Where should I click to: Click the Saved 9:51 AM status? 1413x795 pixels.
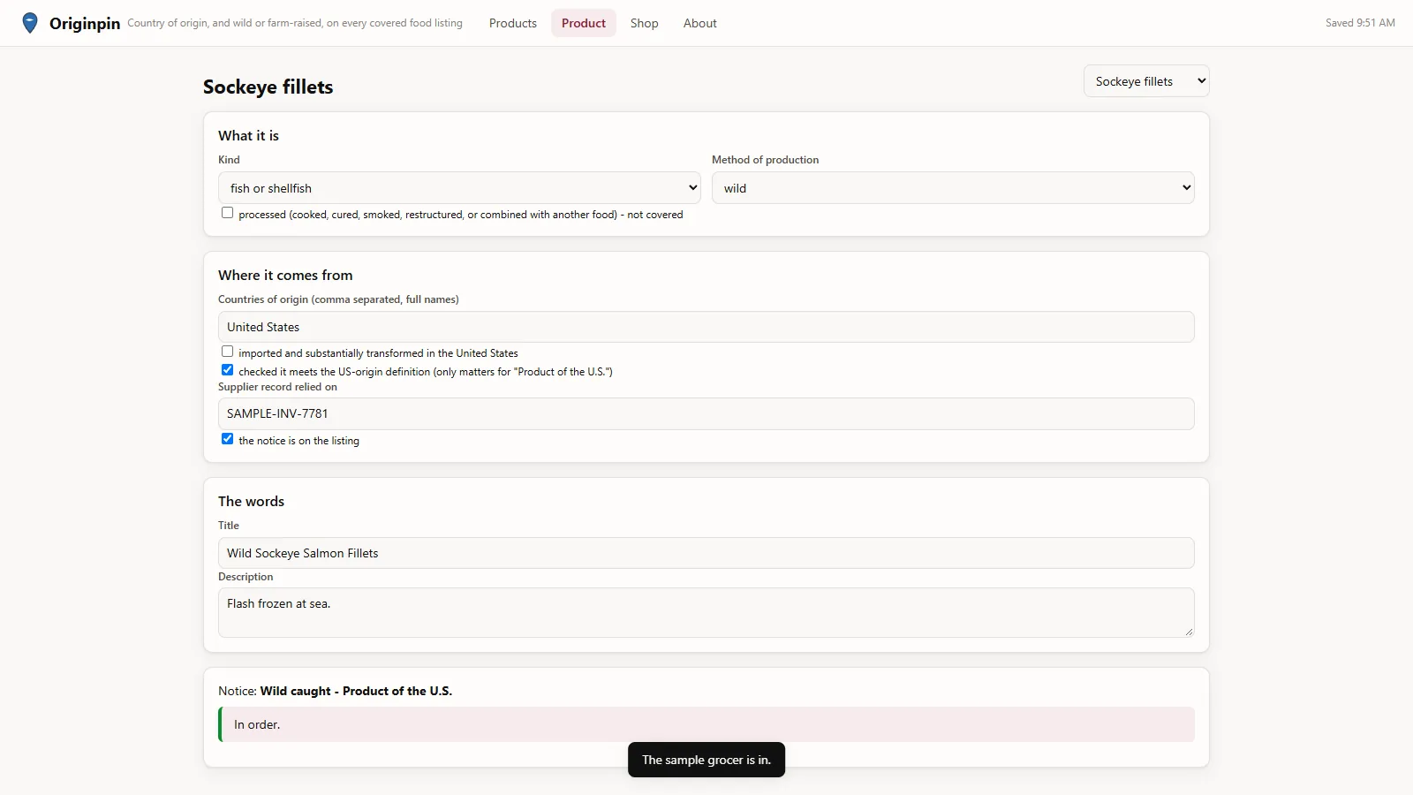[1360, 23]
